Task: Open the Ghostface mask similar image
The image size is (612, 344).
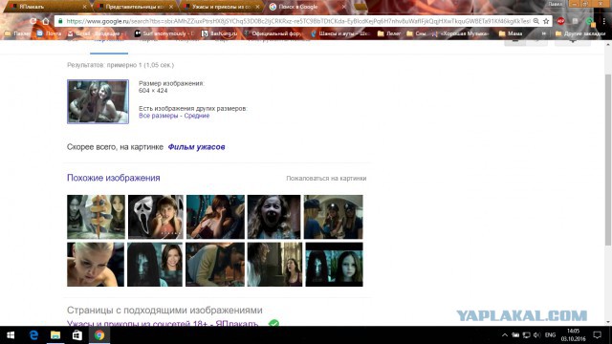Action: [155, 217]
